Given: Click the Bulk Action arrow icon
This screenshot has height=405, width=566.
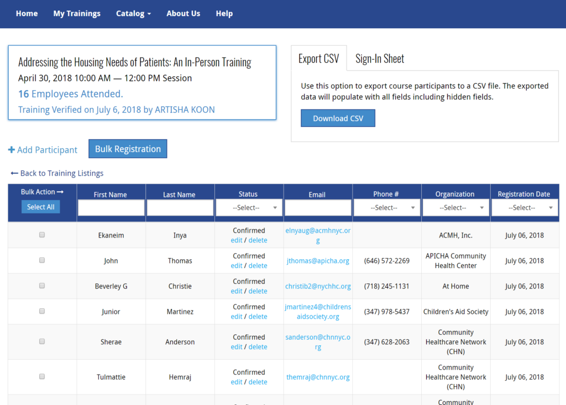Looking at the screenshot, I should [x=60, y=192].
